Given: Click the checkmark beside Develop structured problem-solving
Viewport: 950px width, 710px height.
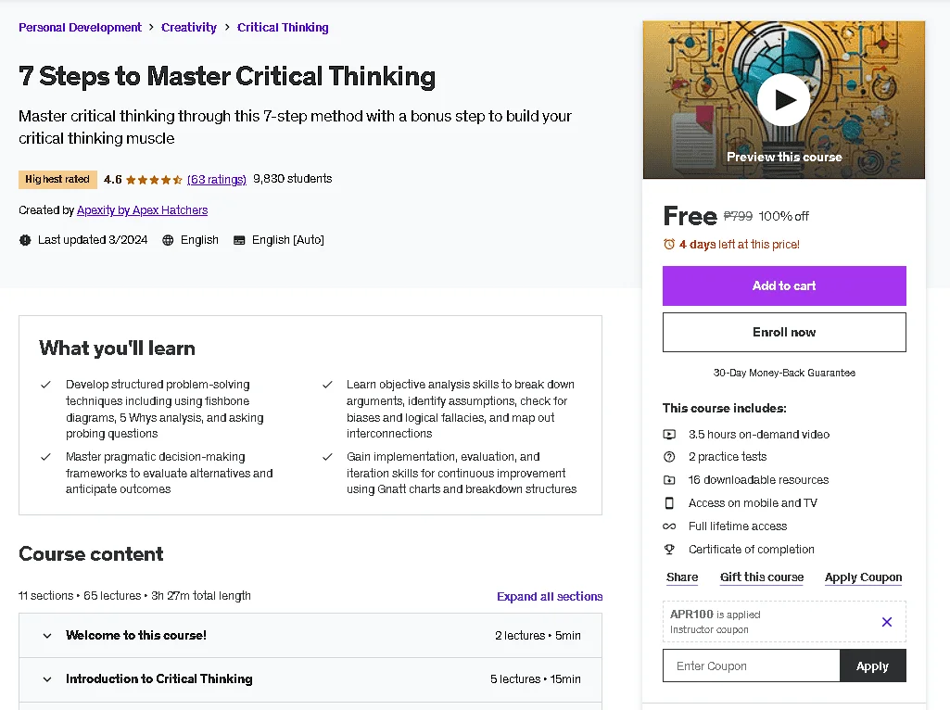Looking at the screenshot, I should tap(45, 385).
